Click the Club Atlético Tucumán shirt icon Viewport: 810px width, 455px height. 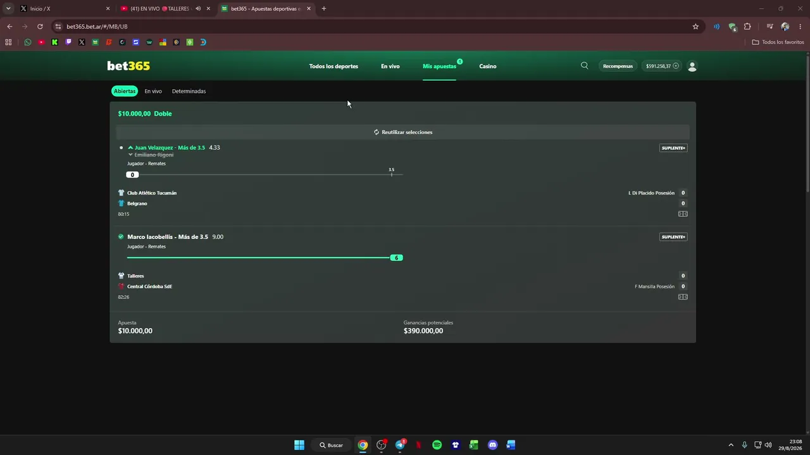point(121,193)
